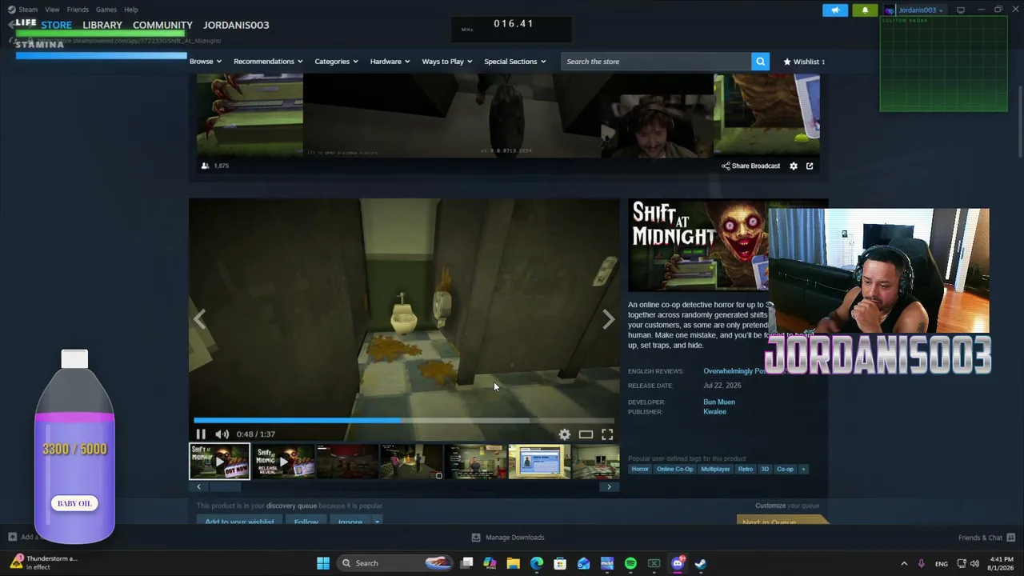The width and height of the screenshot is (1024, 576).
Task: Open Steam from the taskbar
Action: point(701,563)
